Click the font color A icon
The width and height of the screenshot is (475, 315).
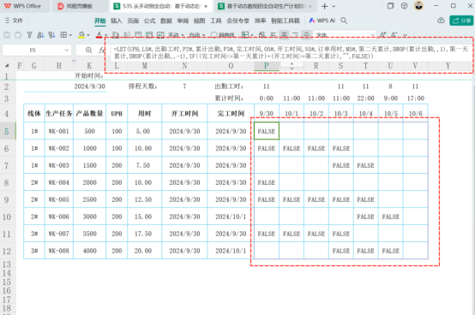click(x=99, y=35)
